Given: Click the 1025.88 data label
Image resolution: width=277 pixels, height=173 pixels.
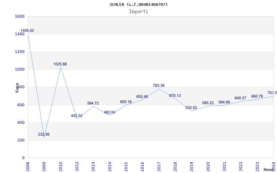Looking at the screenshot, I should point(60,64).
